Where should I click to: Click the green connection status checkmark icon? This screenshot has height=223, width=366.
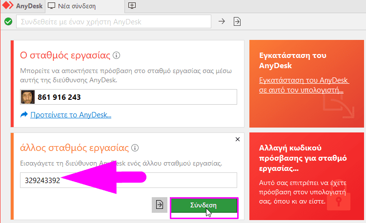8,21
